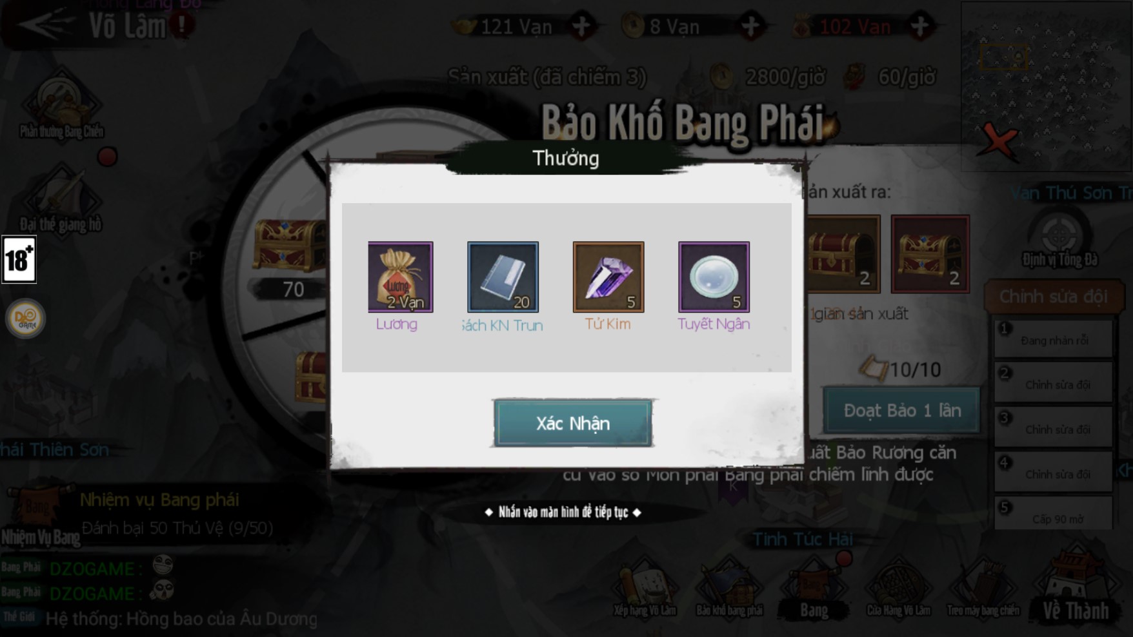Add resource using plus beside 102 Vạn
Viewport: 1133px width, 637px height.
click(920, 26)
